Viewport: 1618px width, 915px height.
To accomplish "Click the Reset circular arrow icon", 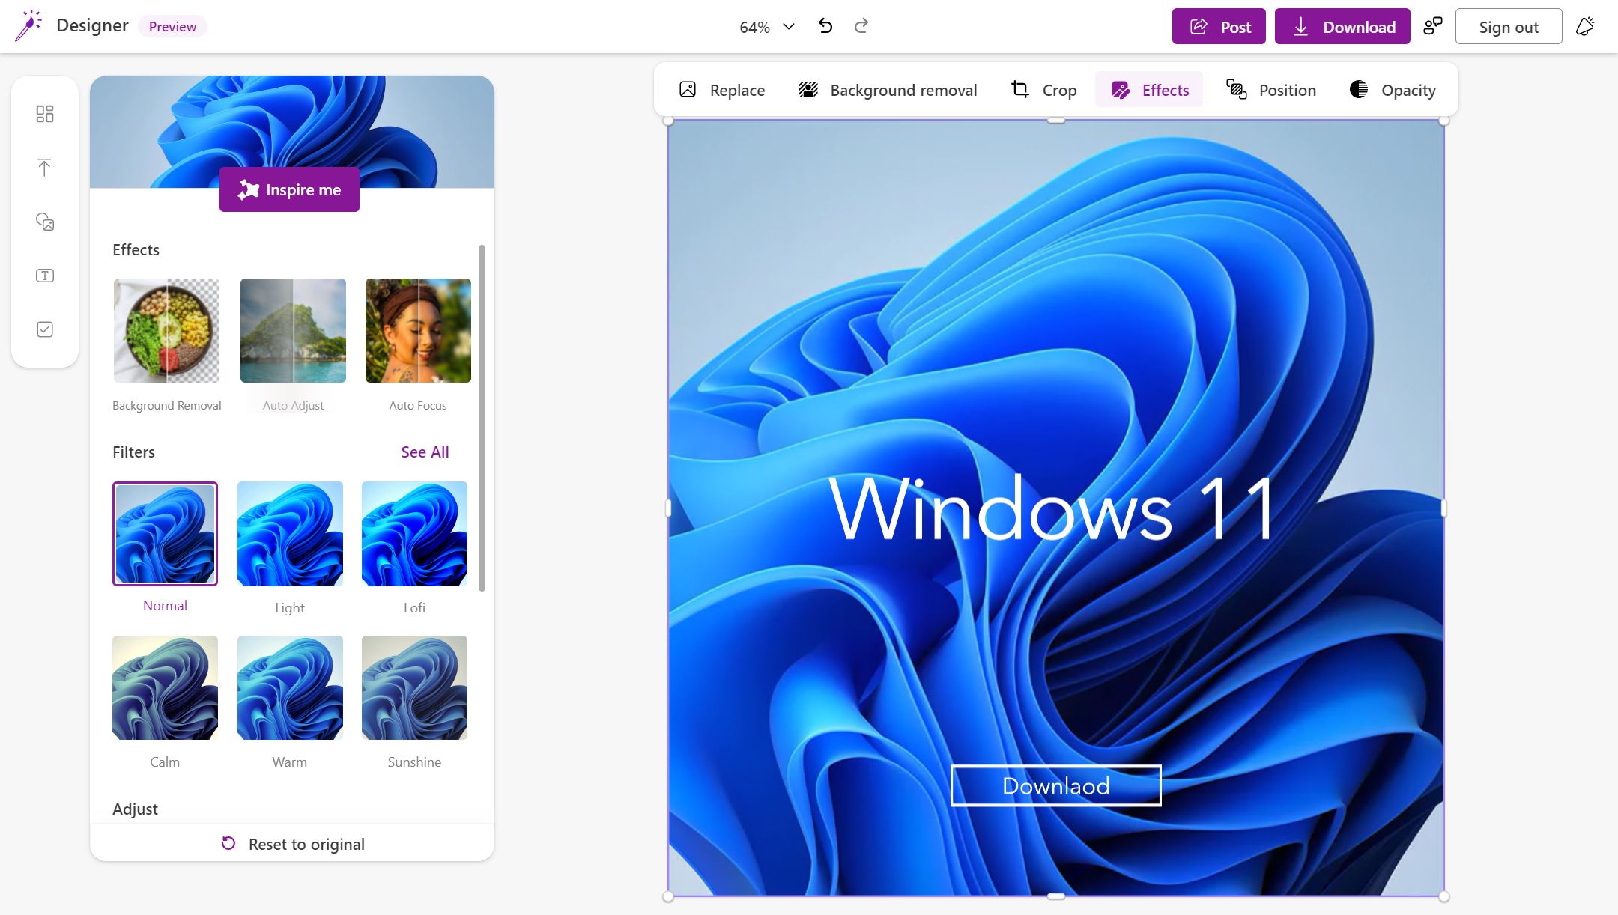I will [x=228, y=843].
